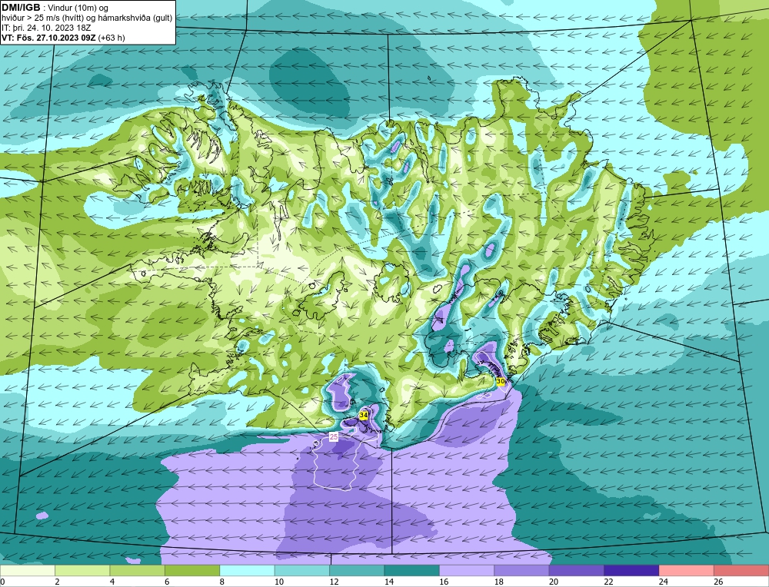Click the legend scale value '0'
This screenshot has height=587, width=769.
tap(2, 582)
